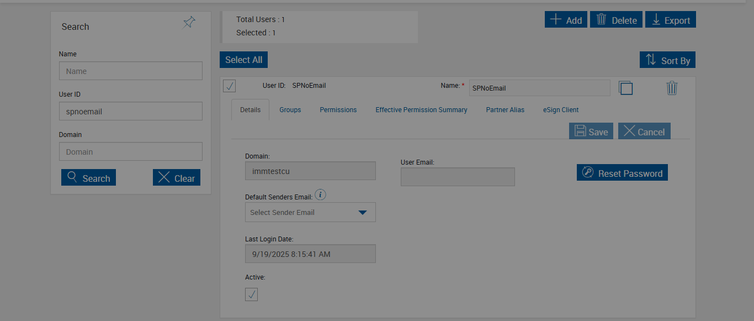Click the Add user button

coord(566,20)
